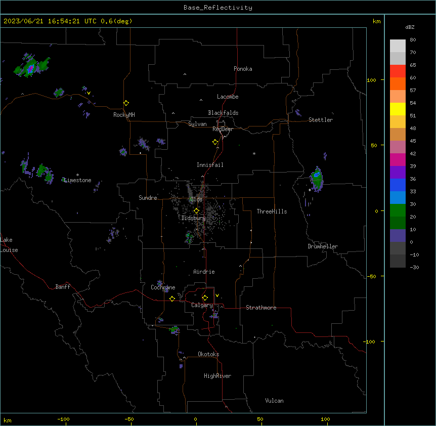
Task: Click the Ponoka town label
Action: tap(243, 69)
